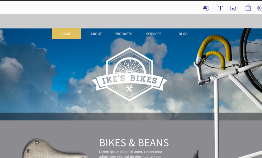Select the HOME navigation button
262x158 pixels.
66,34
